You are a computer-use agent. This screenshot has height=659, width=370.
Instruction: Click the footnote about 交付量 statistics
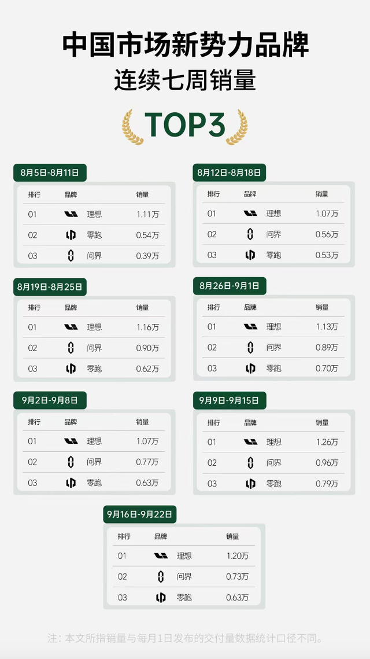[x=185, y=639]
